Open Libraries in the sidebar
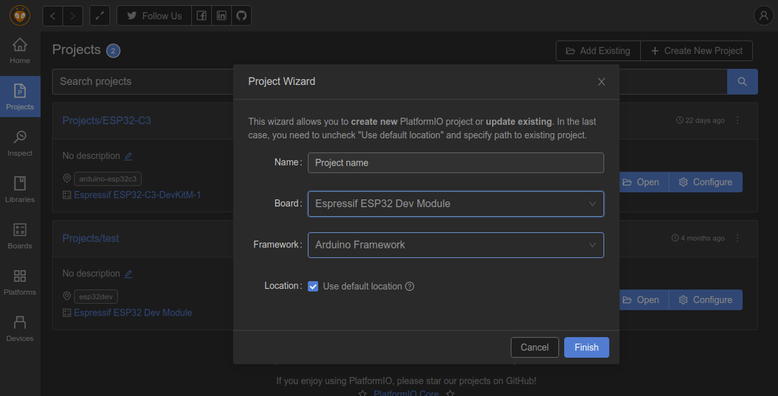The width and height of the screenshot is (778, 396). coord(20,190)
